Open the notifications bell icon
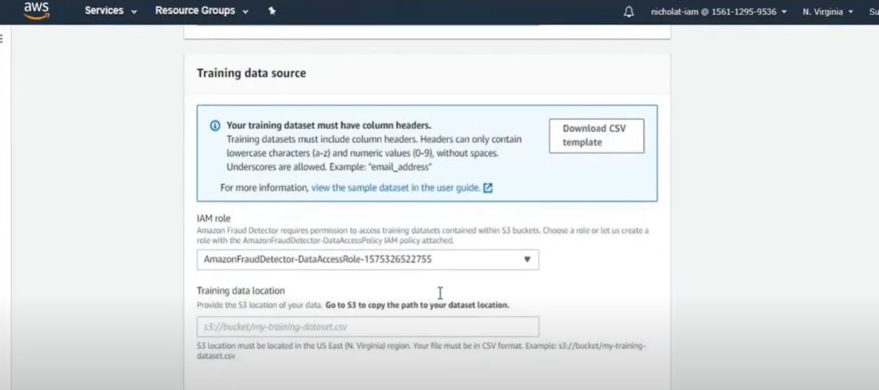Screen dimensions: 879x390 [629, 11]
